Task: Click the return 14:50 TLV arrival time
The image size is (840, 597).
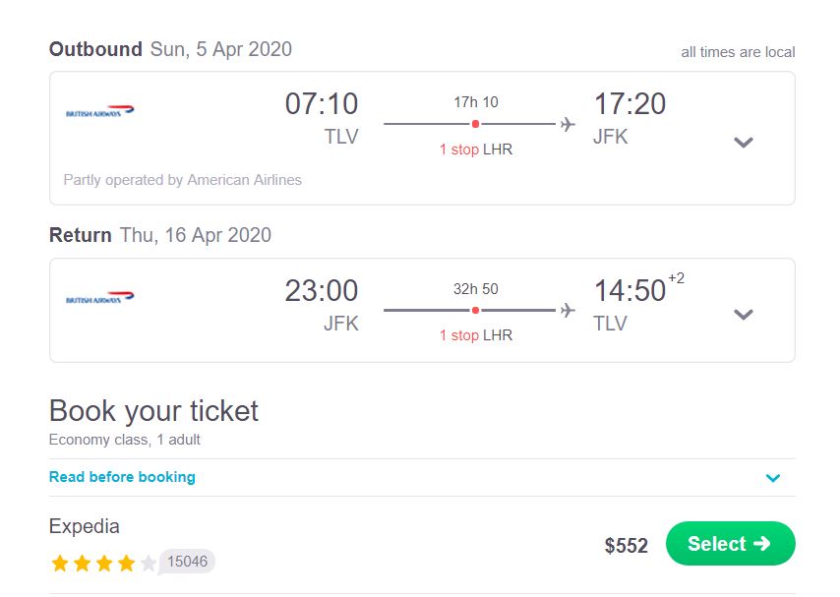Action: click(630, 291)
